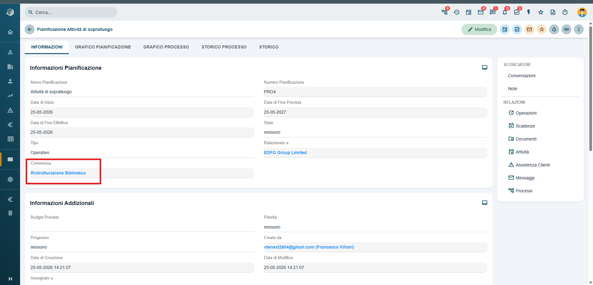The height and width of the screenshot is (285, 593).
Task: Open the to-do clipboard icon with badge 2
Action: click(x=517, y=12)
